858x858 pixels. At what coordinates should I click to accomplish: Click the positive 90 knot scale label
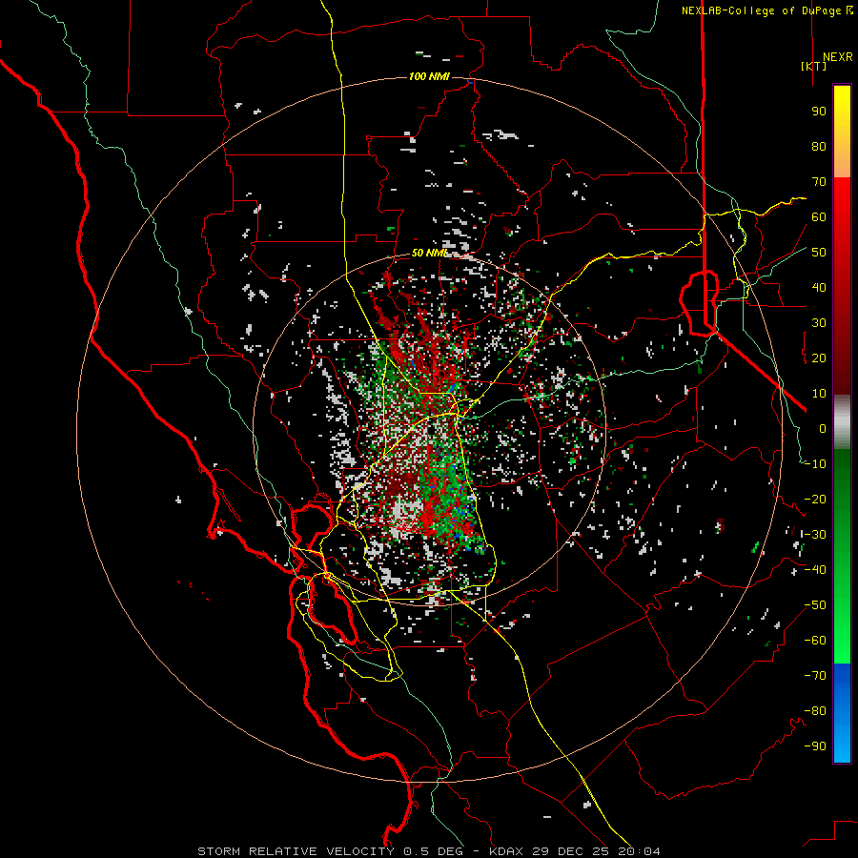coord(819,112)
